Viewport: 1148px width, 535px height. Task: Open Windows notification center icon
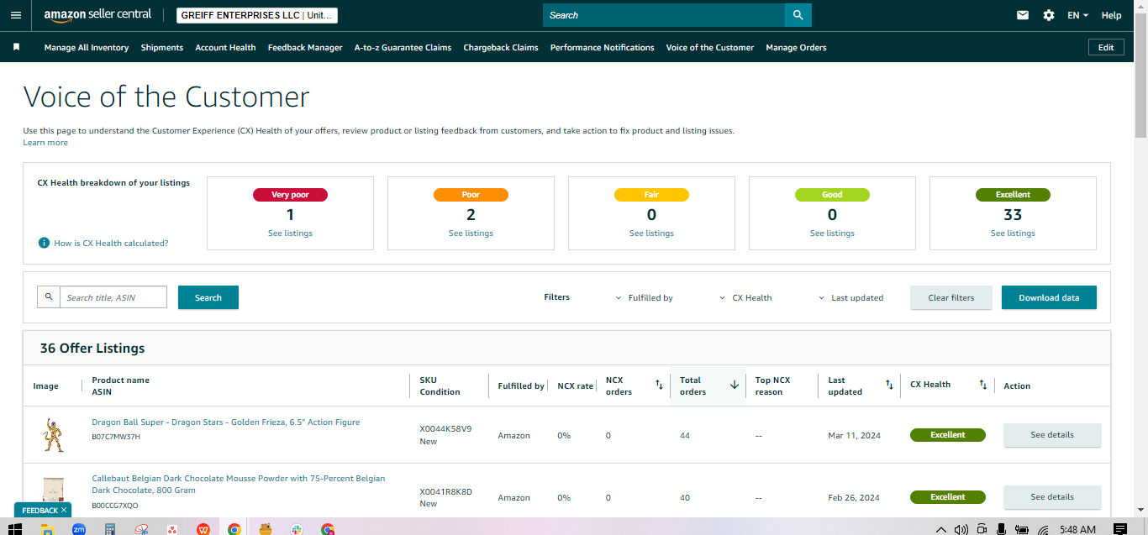[x=1119, y=529]
